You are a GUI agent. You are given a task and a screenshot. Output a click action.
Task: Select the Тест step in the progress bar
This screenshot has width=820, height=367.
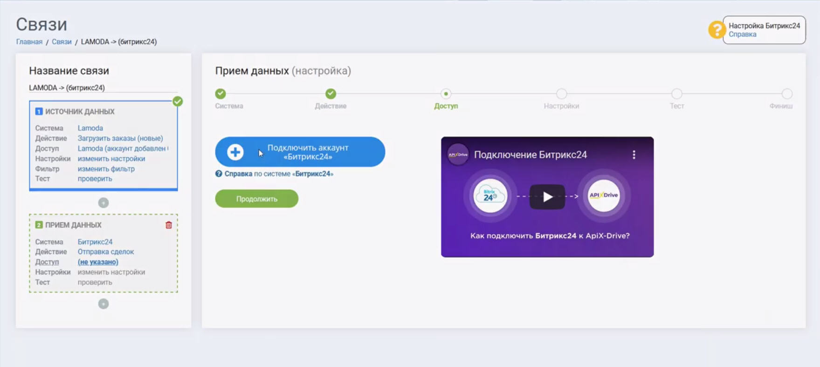pyautogui.click(x=677, y=94)
